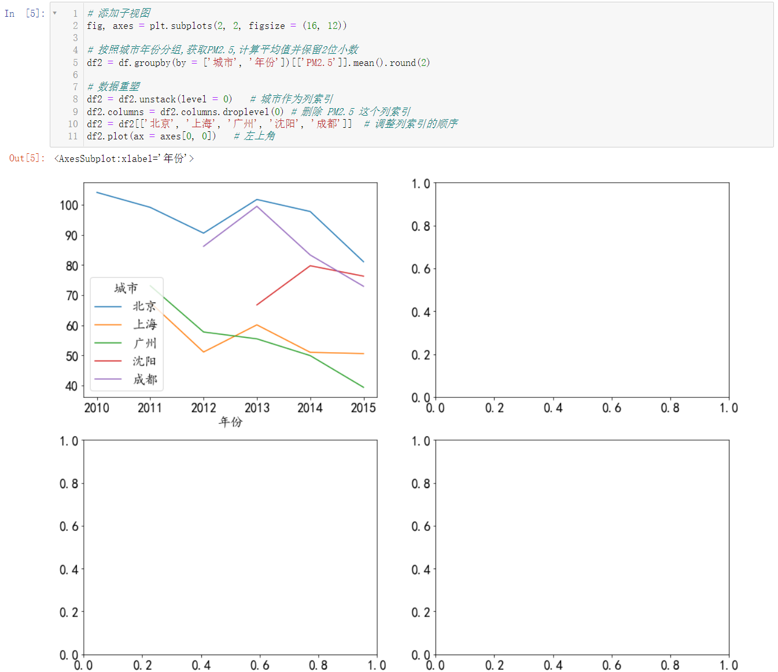778x672 pixels.
Task: Collapse cell 5 with the fold arrow
Action: [x=55, y=13]
